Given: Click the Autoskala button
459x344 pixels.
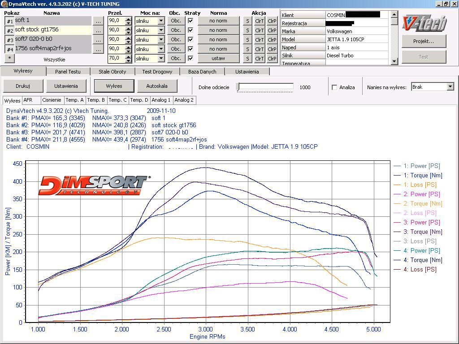Looking at the screenshot, I should pos(156,86).
